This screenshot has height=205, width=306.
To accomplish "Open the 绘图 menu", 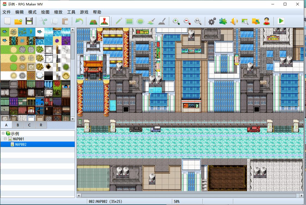I will click(x=45, y=12).
